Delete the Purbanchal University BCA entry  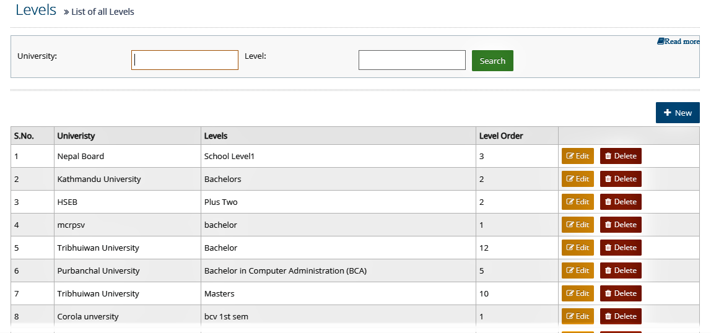[x=621, y=270]
